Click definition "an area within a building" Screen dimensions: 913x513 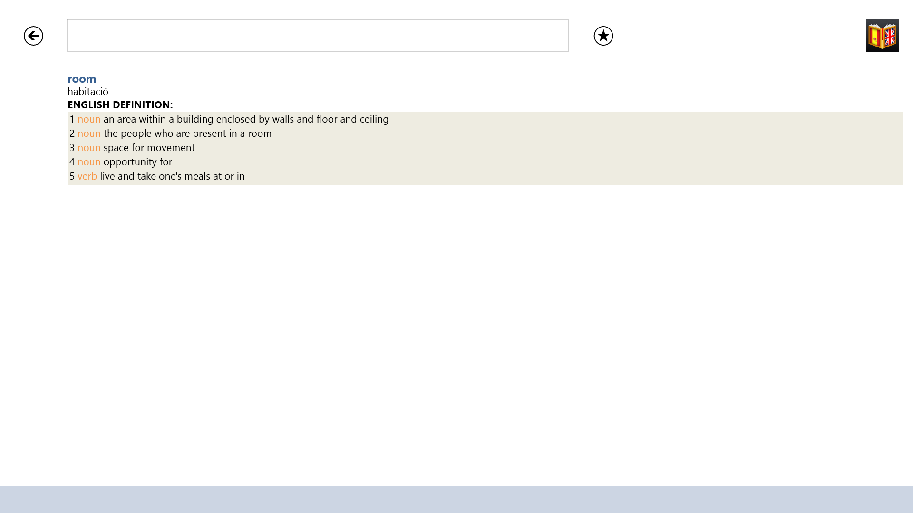(246, 119)
